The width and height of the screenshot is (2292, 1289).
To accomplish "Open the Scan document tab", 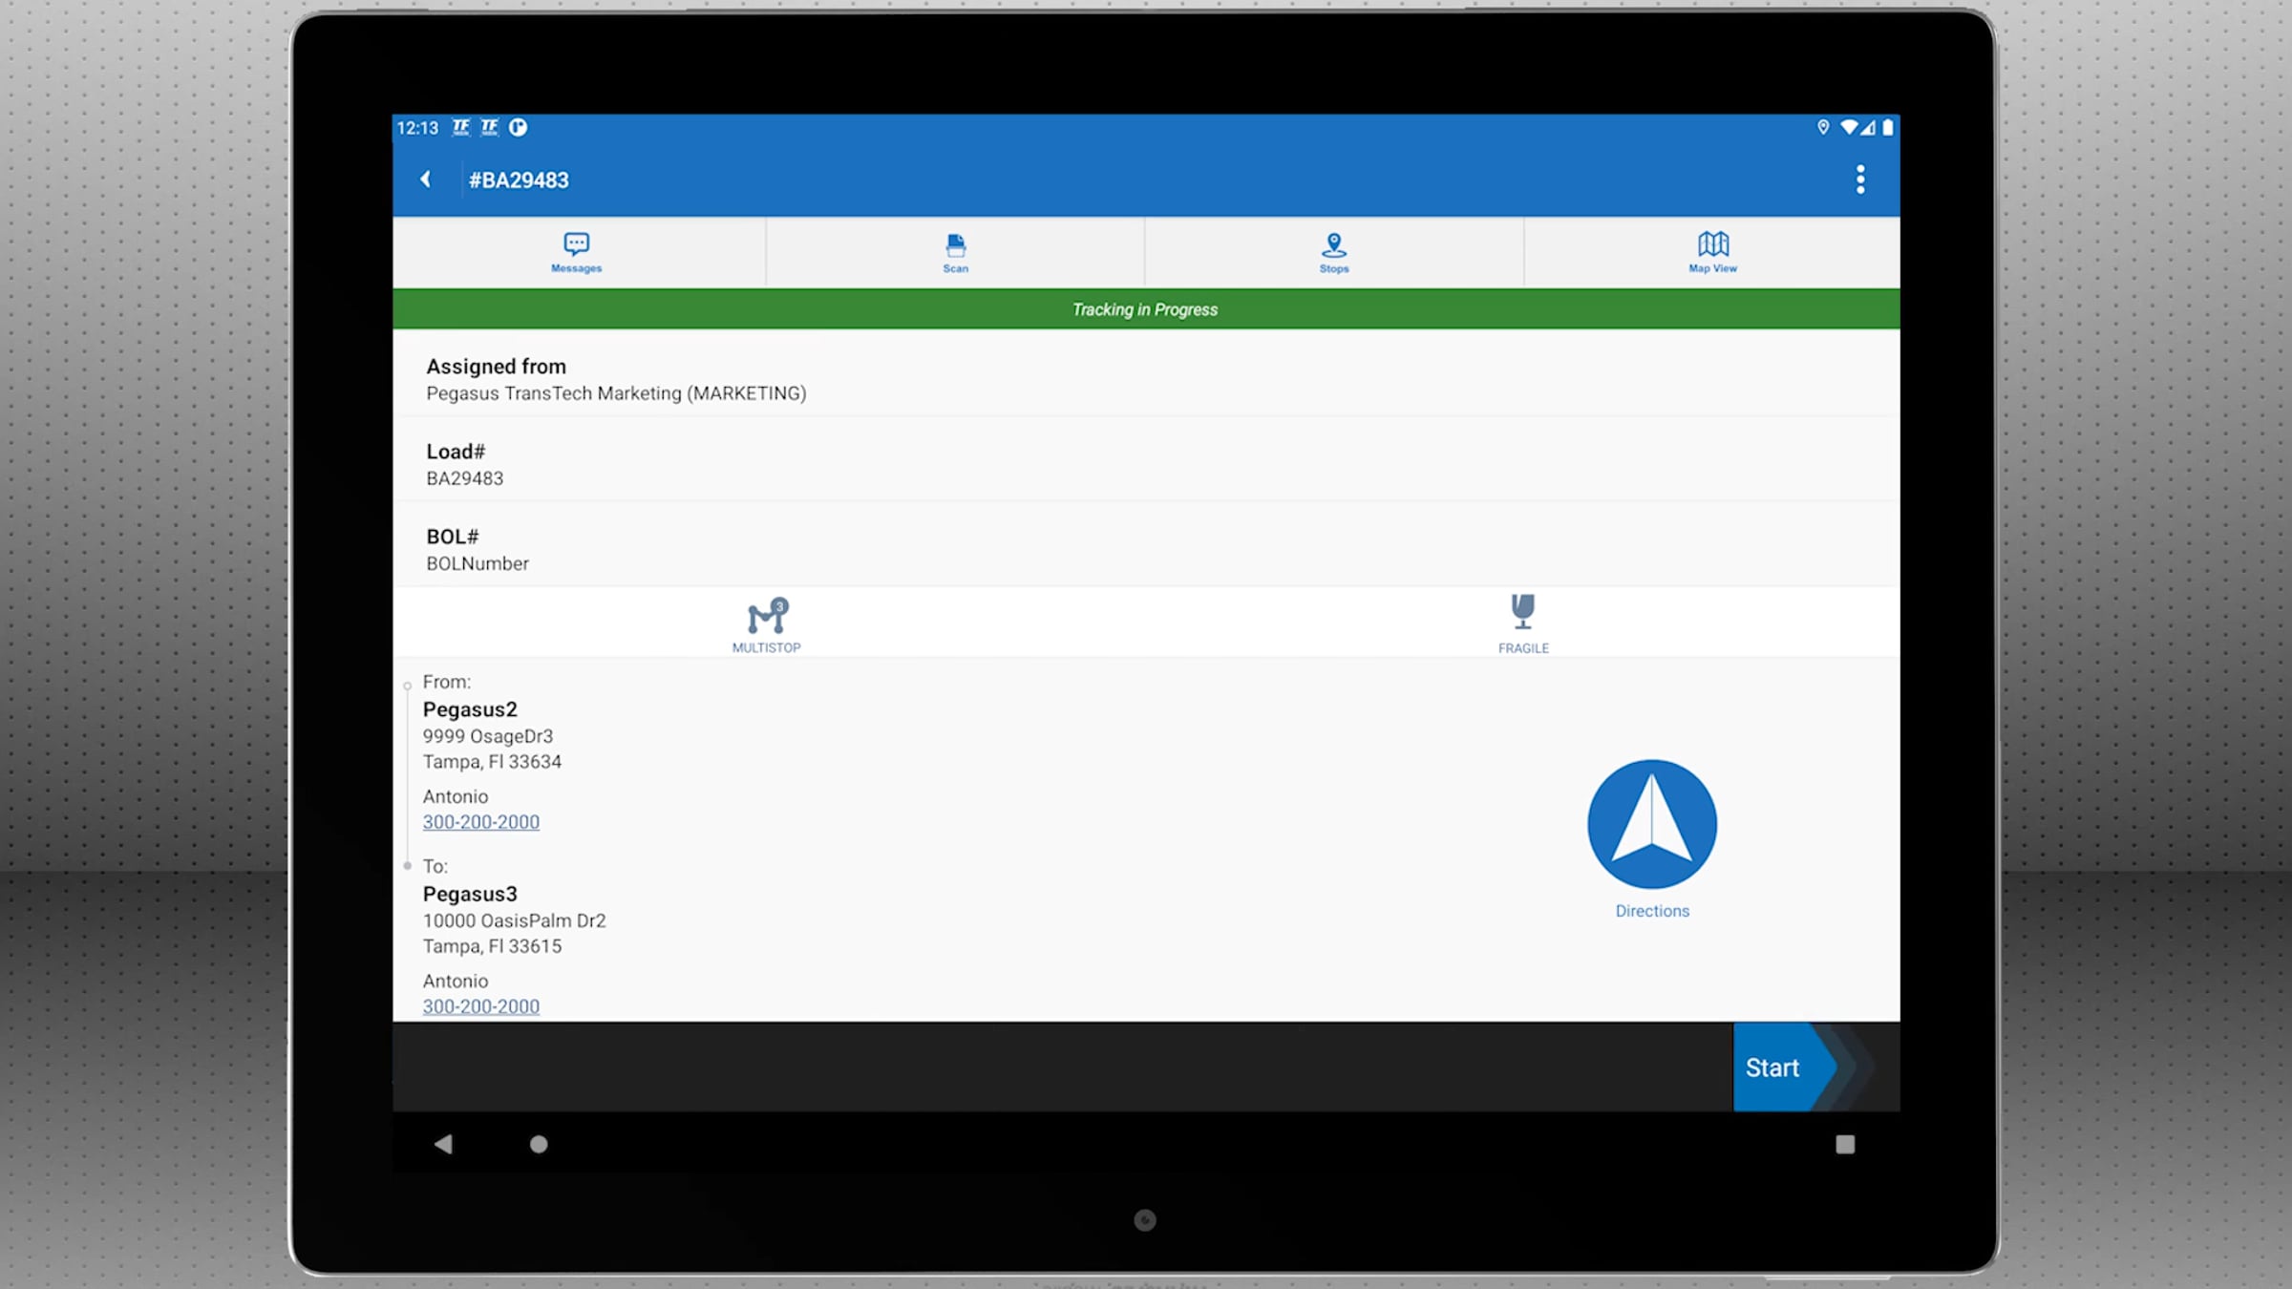I will click(x=955, y=252).
